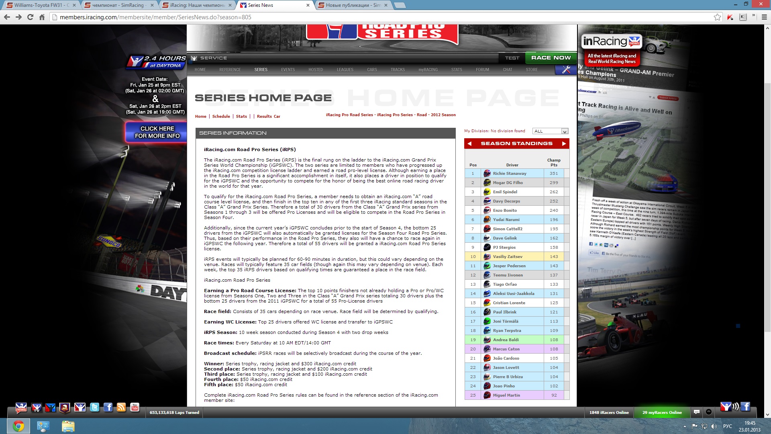Click the wrench settings icon
The height and width of the screenshot is (434, 771).
(x=566, y=70)
